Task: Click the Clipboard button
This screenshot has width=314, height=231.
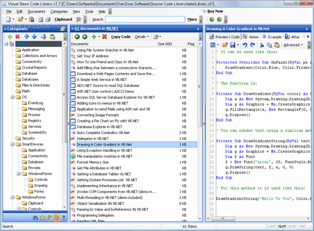Action: point(63,20)
